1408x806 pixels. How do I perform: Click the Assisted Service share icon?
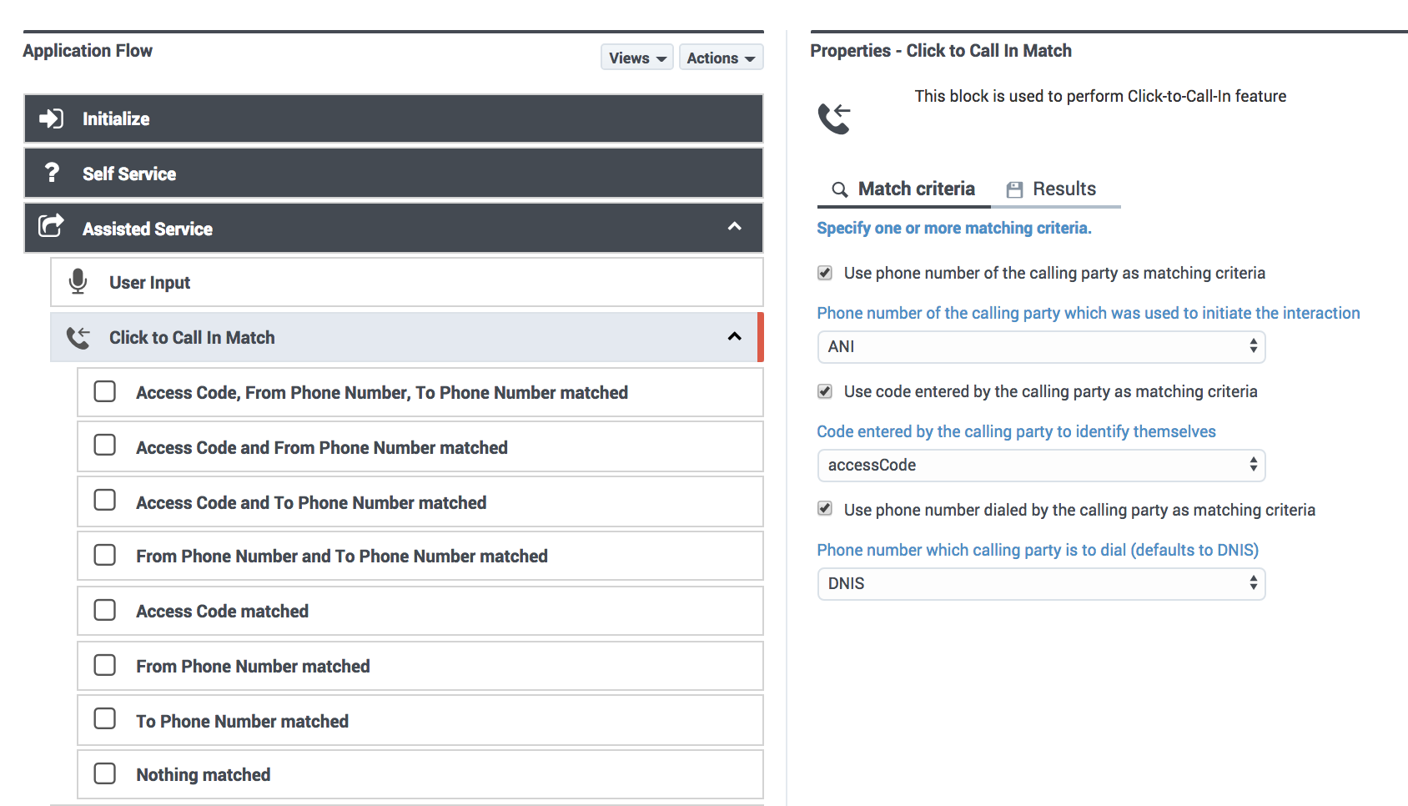tap(52, 225)
